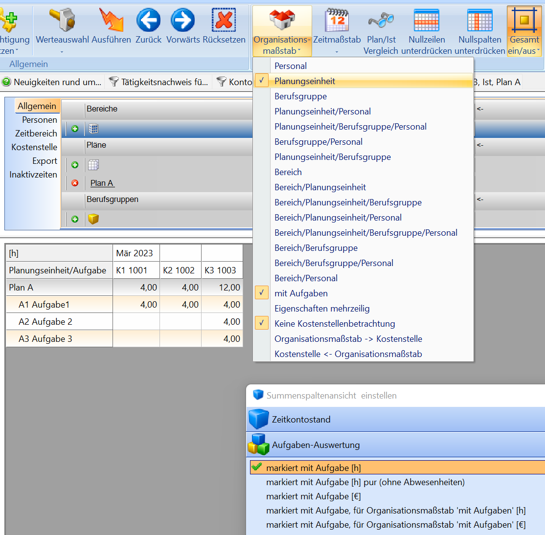This screenshot has width=545, height=535.
Task: Toggle 'Keine Kostenstellenbetrachtung' menu option
Action: [x=335, y=324]
